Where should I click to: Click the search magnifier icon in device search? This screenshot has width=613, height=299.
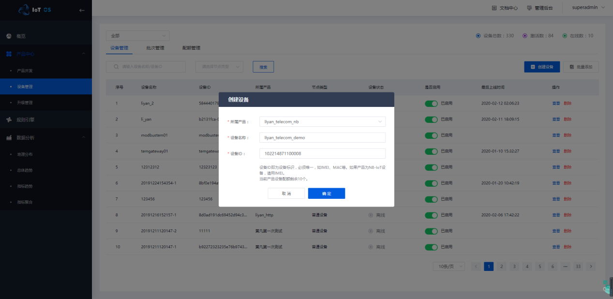[116, 67]
